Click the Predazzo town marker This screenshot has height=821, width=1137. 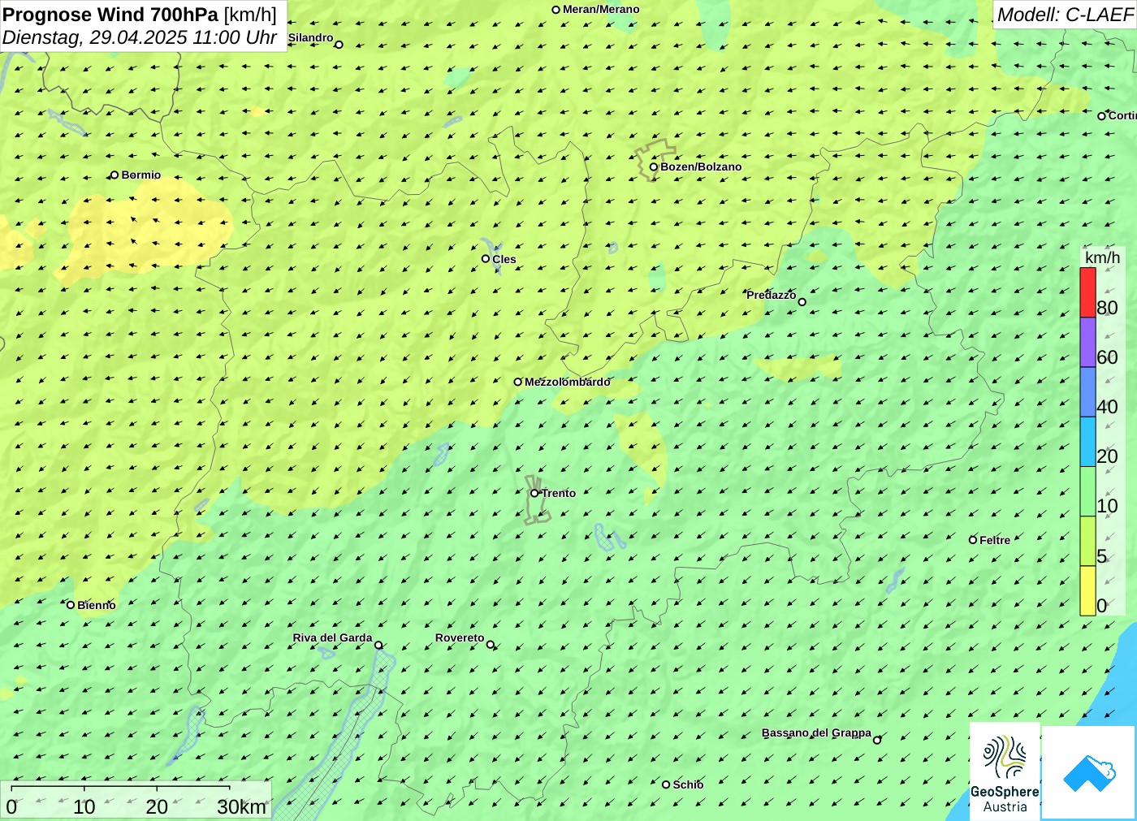[x=802, y=302]
